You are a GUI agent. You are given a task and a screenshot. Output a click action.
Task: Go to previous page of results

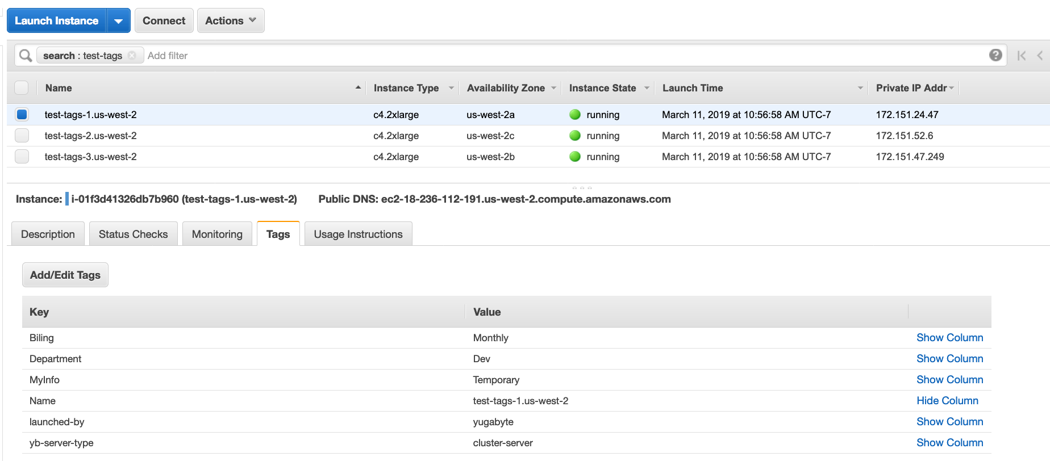click(x=1040, y=56)
